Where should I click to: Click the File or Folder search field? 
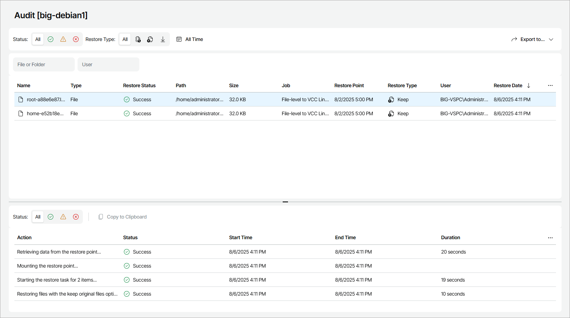tap(44, 64)
